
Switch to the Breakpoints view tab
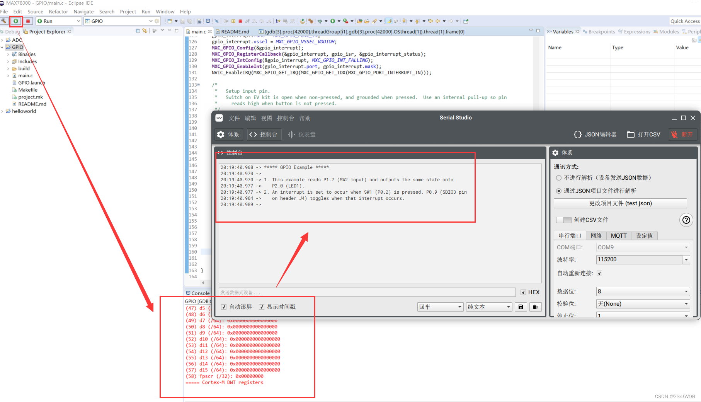pyautogui.click(x=599, y=32)
